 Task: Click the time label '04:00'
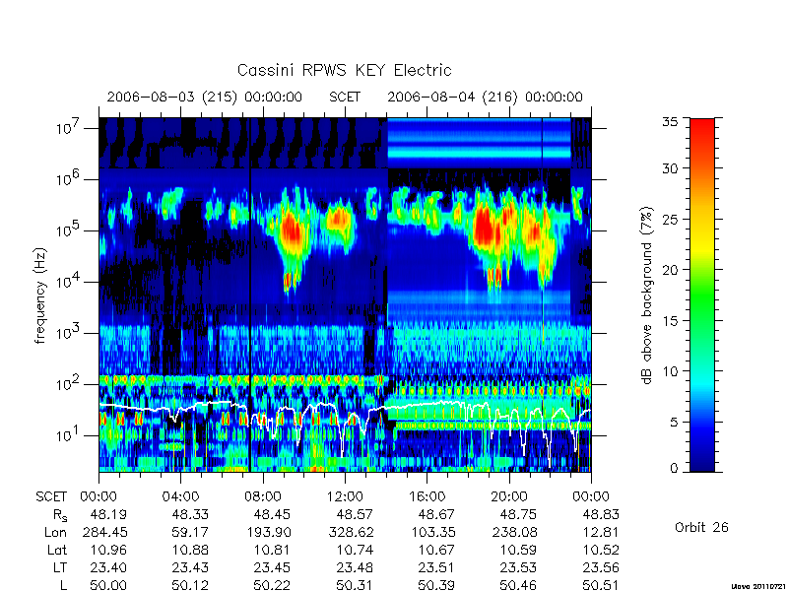[180, 497]
